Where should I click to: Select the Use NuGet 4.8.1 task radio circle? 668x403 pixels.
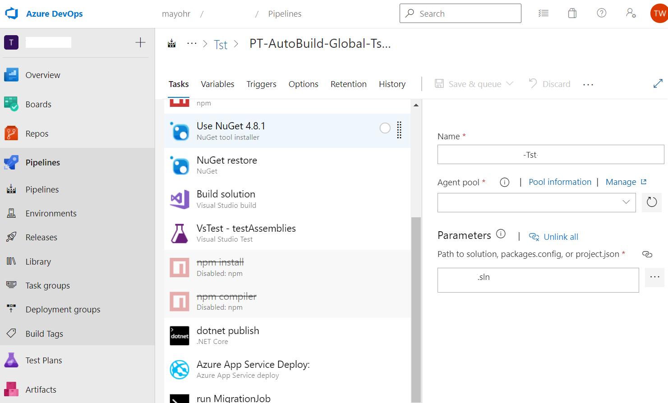pos(385,128)
